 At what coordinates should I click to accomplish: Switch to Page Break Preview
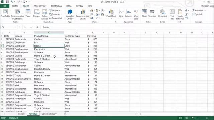[193, 118]
